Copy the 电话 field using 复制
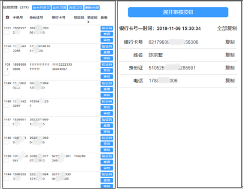Viewport: 243px width, 189px height. click(x=230, y=81)
